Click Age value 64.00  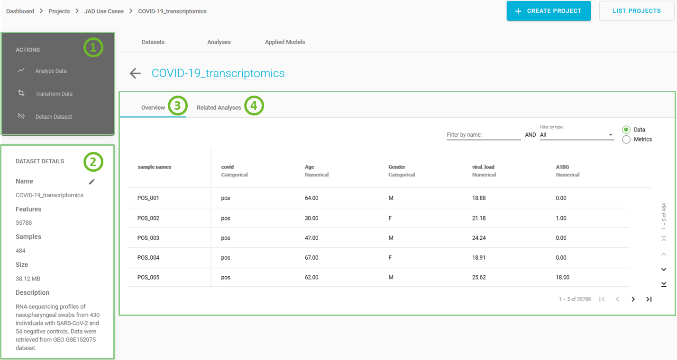click(x=311, y=198)
